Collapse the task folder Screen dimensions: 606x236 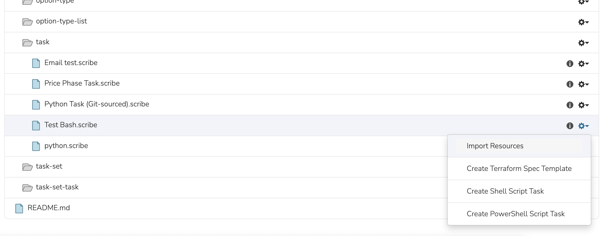42,42
